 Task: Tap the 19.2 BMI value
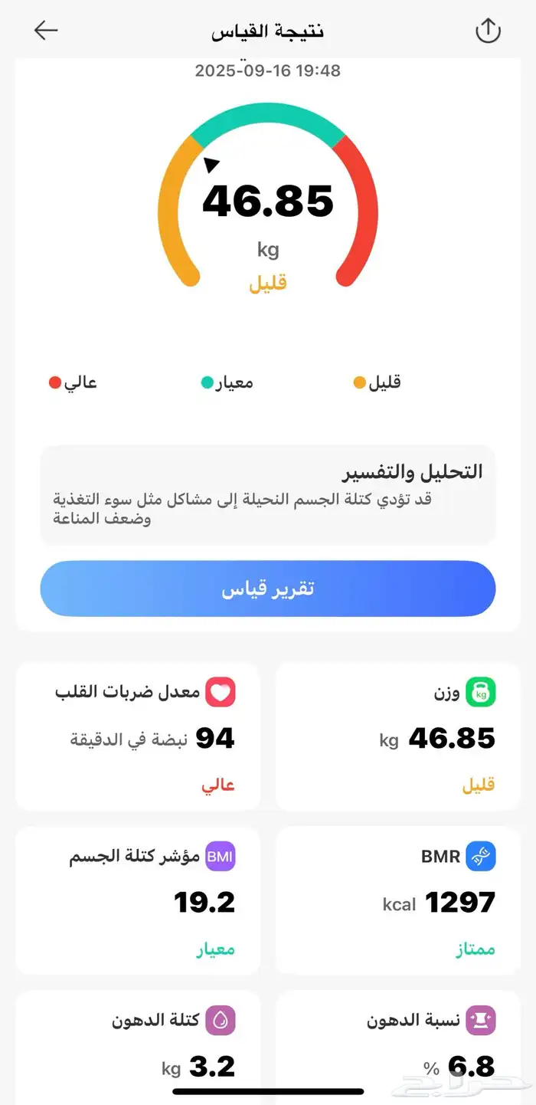coord(204,903)
